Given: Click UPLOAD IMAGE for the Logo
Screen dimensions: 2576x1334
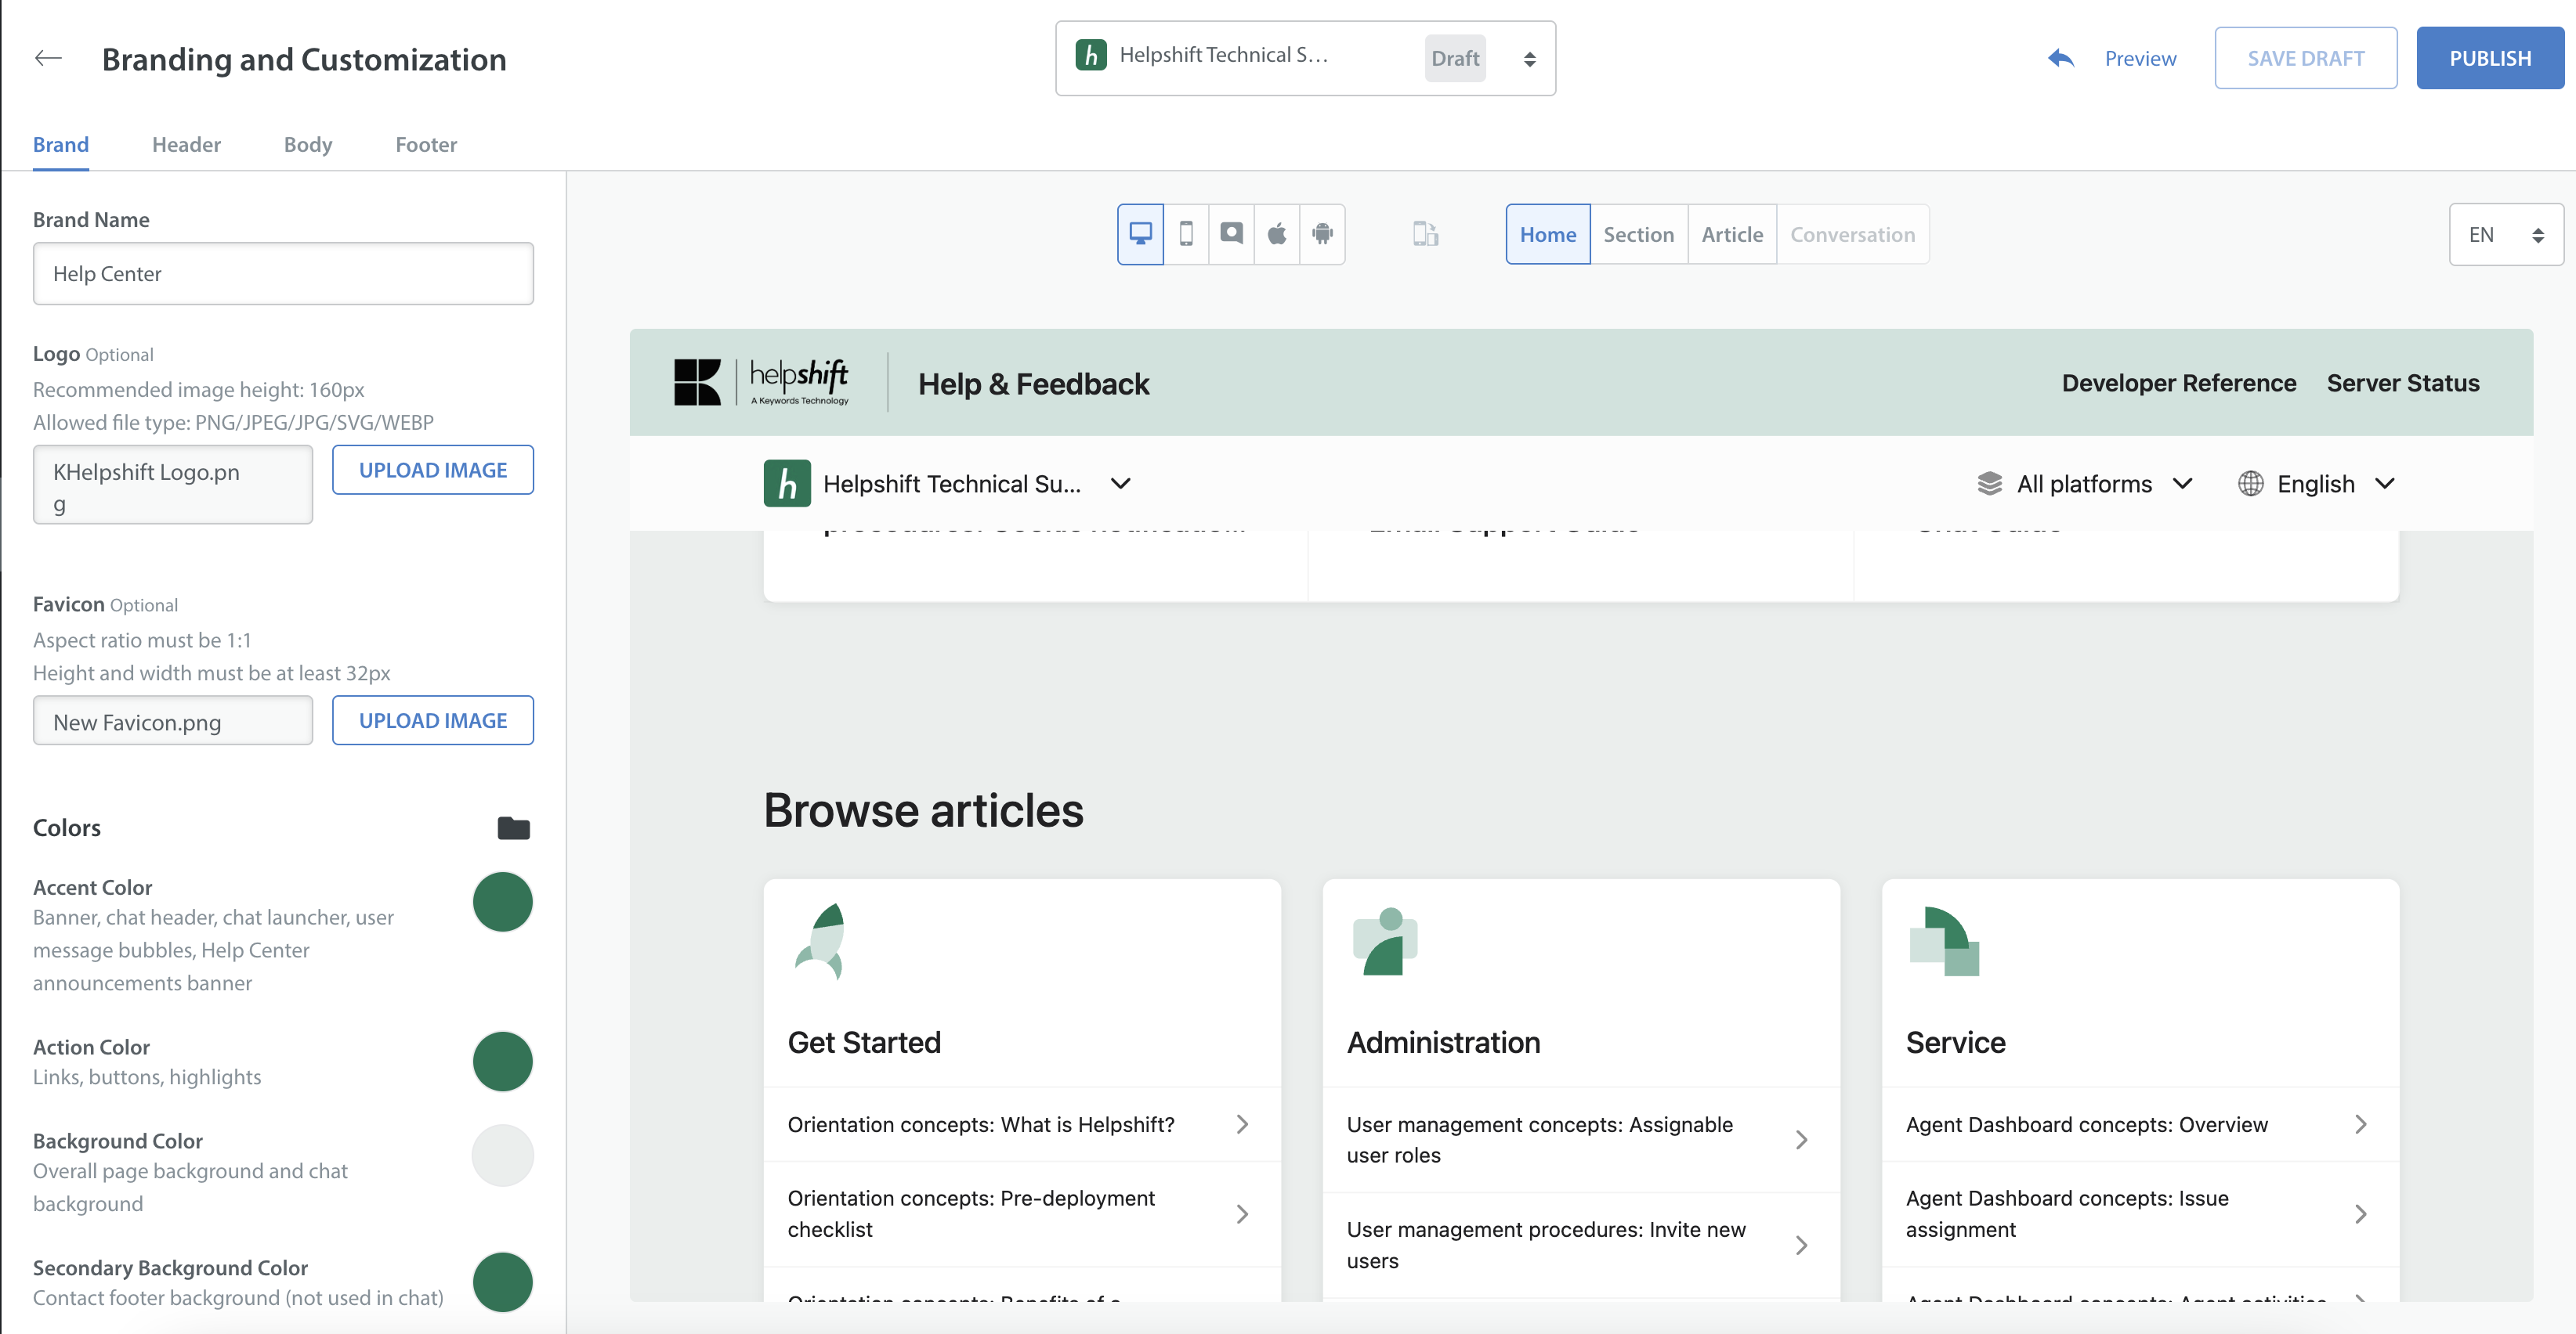Looking at the screenshot, I should click(433, 470).
